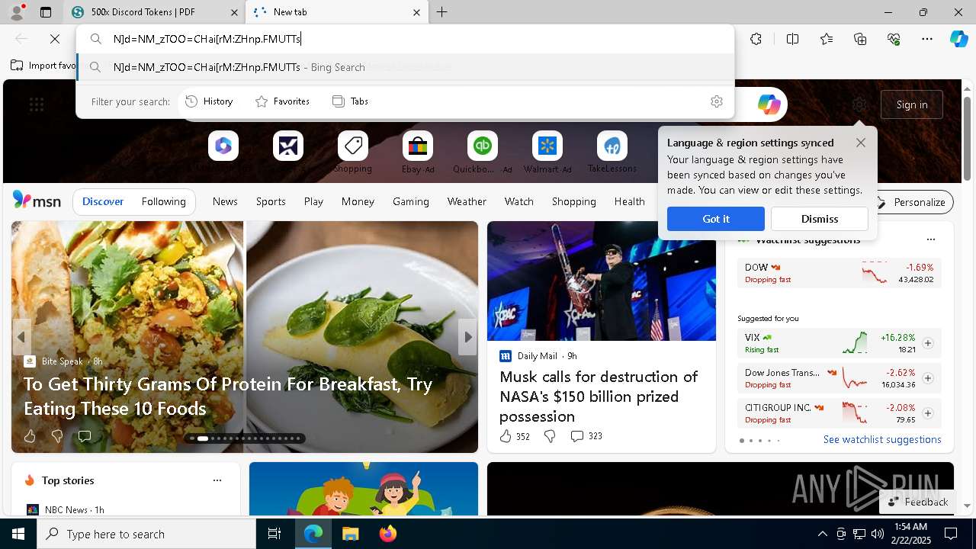Open the Gaming category
The image size is (976, 549).
pyautogui.click(x=411, y=201)
